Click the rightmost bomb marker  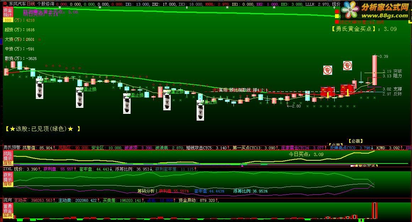(x=200, y=110)
